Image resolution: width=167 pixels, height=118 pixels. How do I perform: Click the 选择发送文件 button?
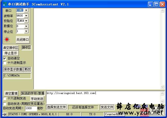point(57,107)
